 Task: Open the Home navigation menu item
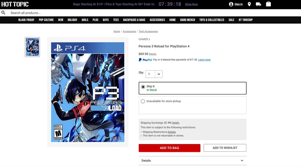pos(173,20)
